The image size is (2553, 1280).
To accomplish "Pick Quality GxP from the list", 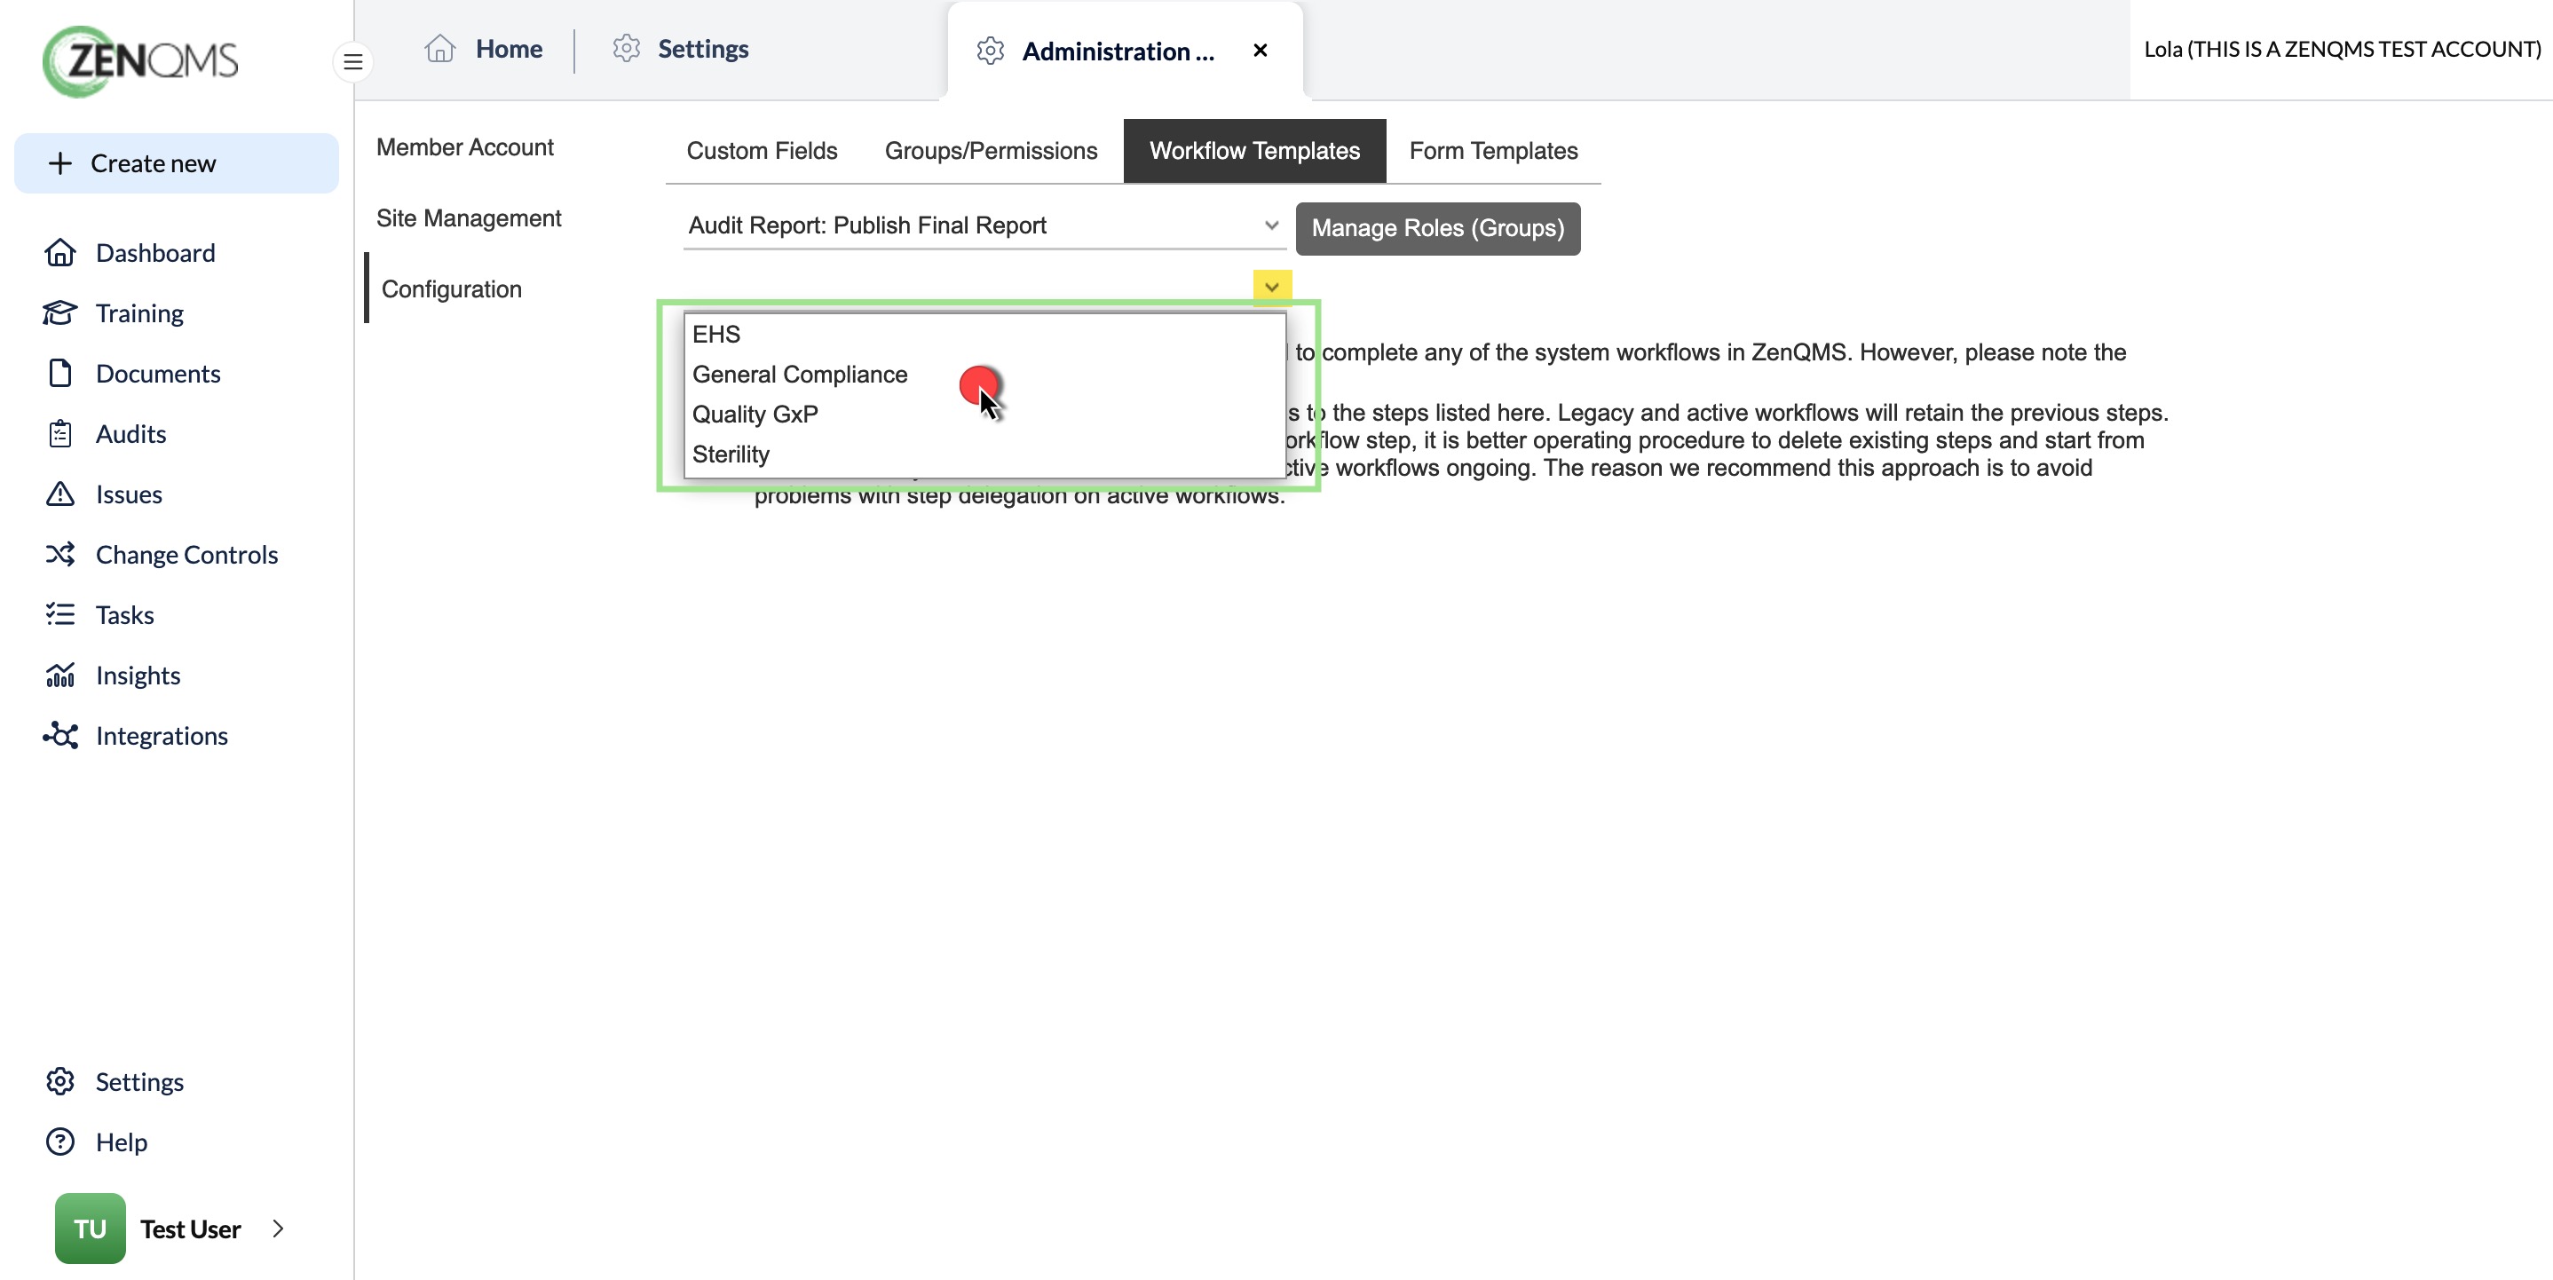I will [985, 415].
